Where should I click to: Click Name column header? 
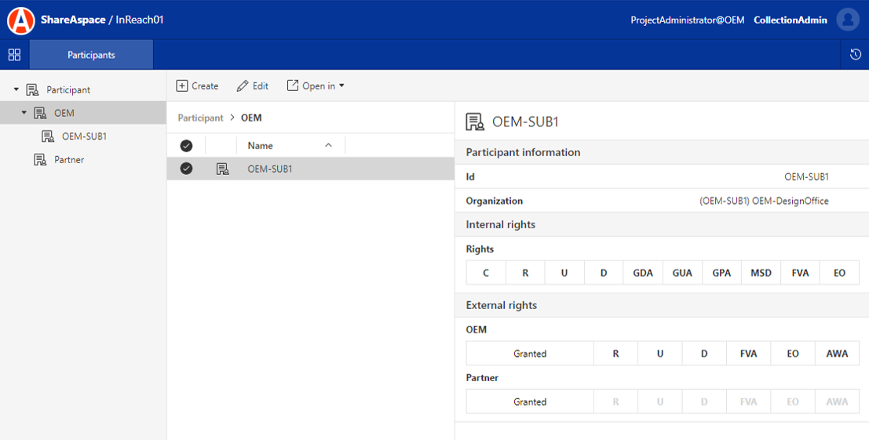pyautogui.click(x=260, y=146)
